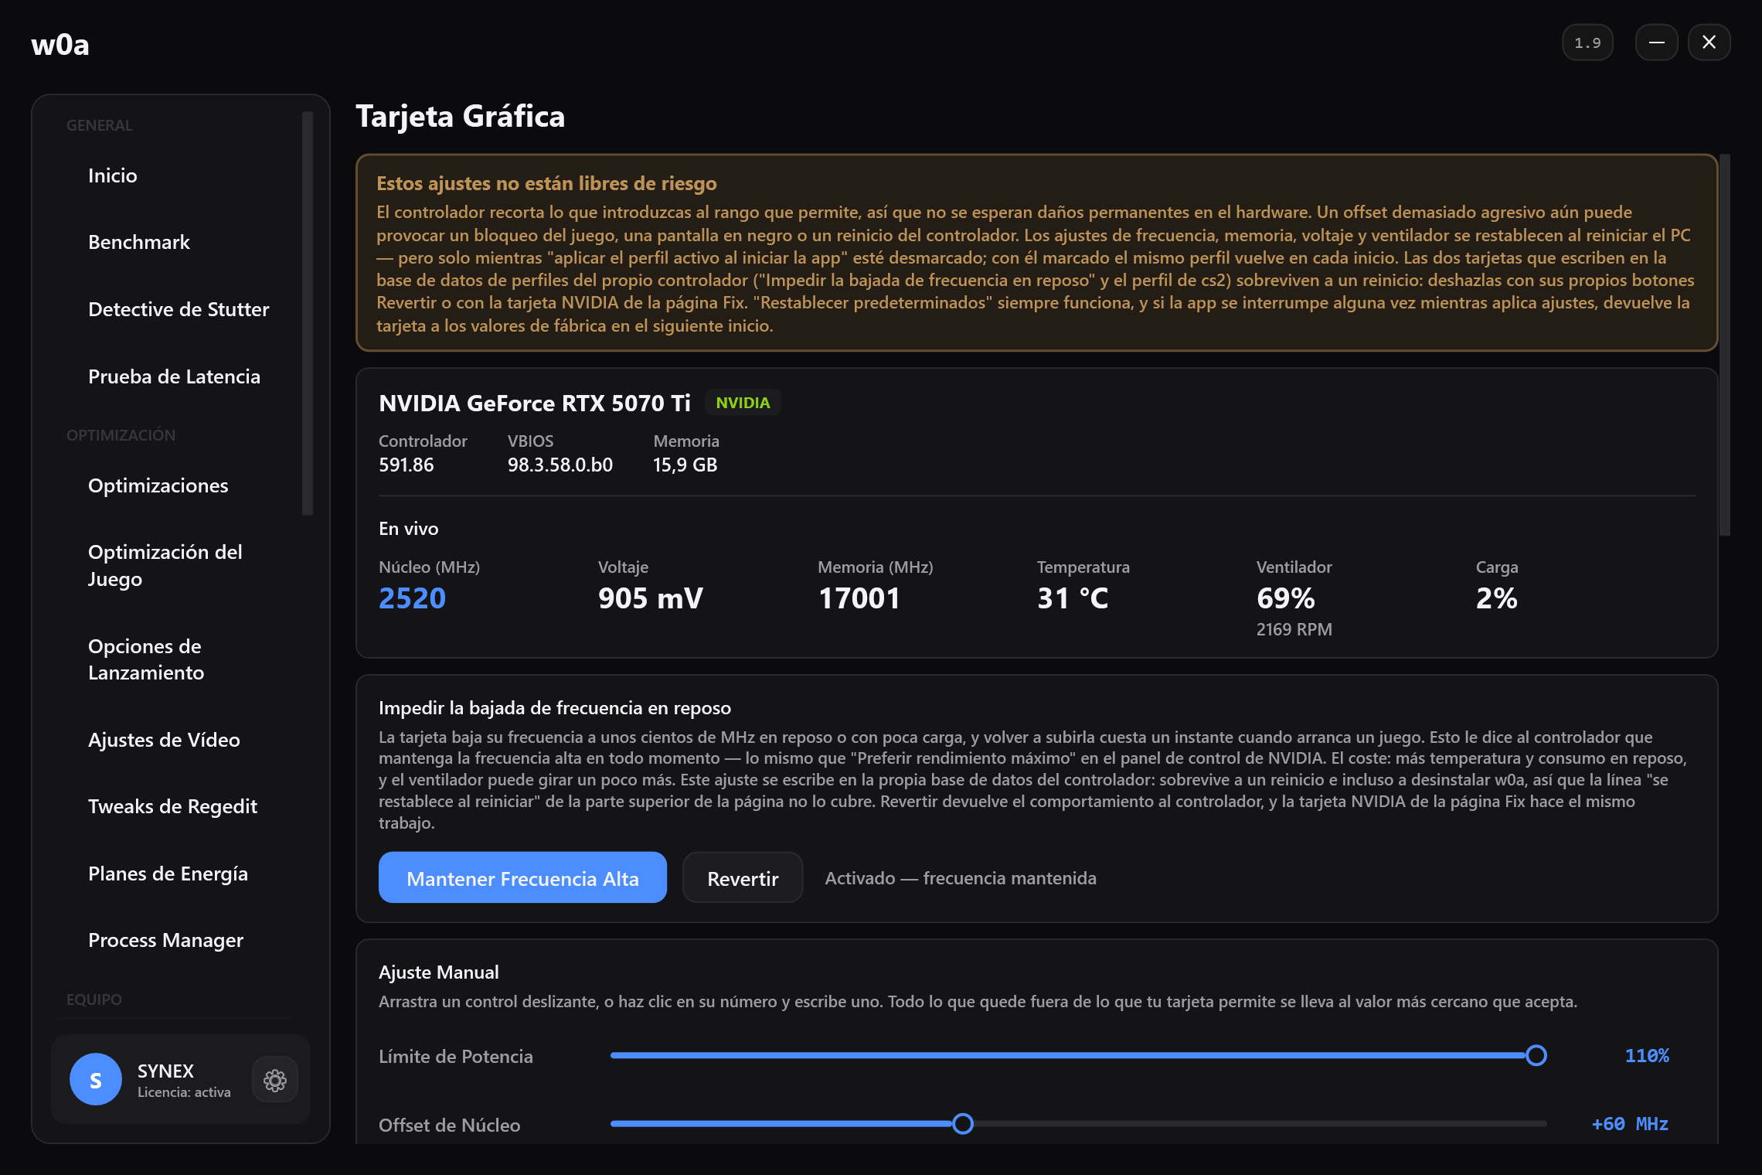Click the green NVIDIA vendor badge
This screenshot has width=1762, height=1175.
(743, 403)
